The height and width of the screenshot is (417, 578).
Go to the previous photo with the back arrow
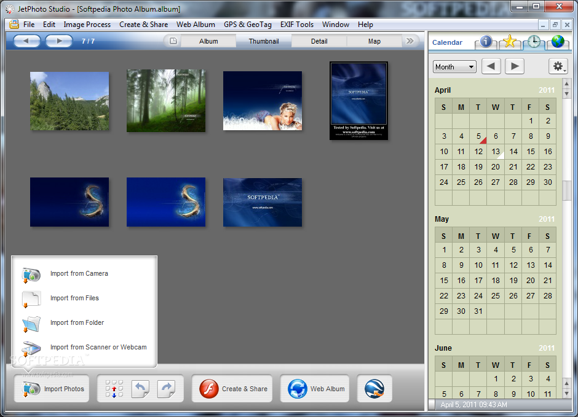tap(27, 41)
